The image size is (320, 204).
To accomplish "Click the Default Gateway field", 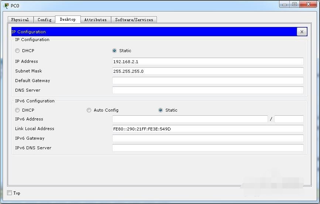I will [x=207, y=81].
